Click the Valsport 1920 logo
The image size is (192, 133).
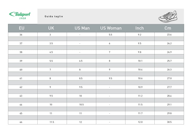coord(19,15)
